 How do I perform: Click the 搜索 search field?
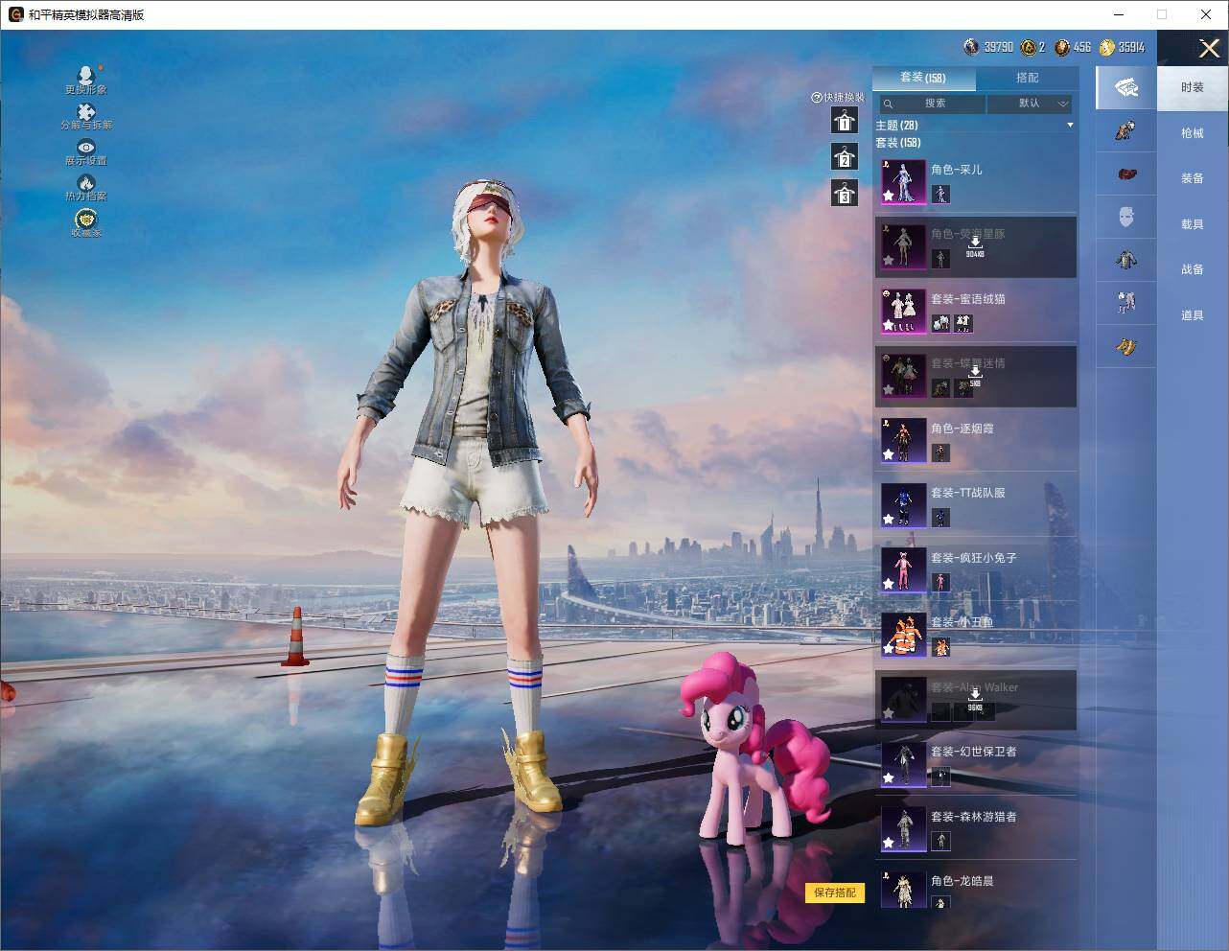click(932, 103)
